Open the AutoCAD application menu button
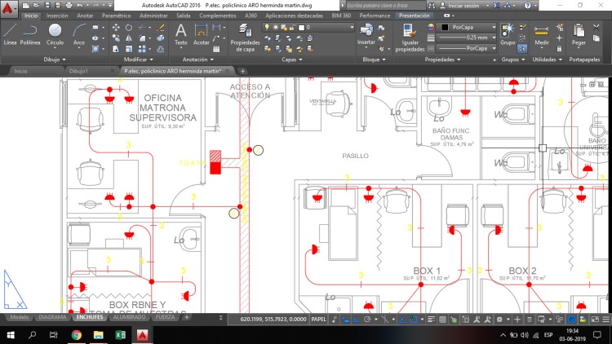 click(x=9, y=8)
